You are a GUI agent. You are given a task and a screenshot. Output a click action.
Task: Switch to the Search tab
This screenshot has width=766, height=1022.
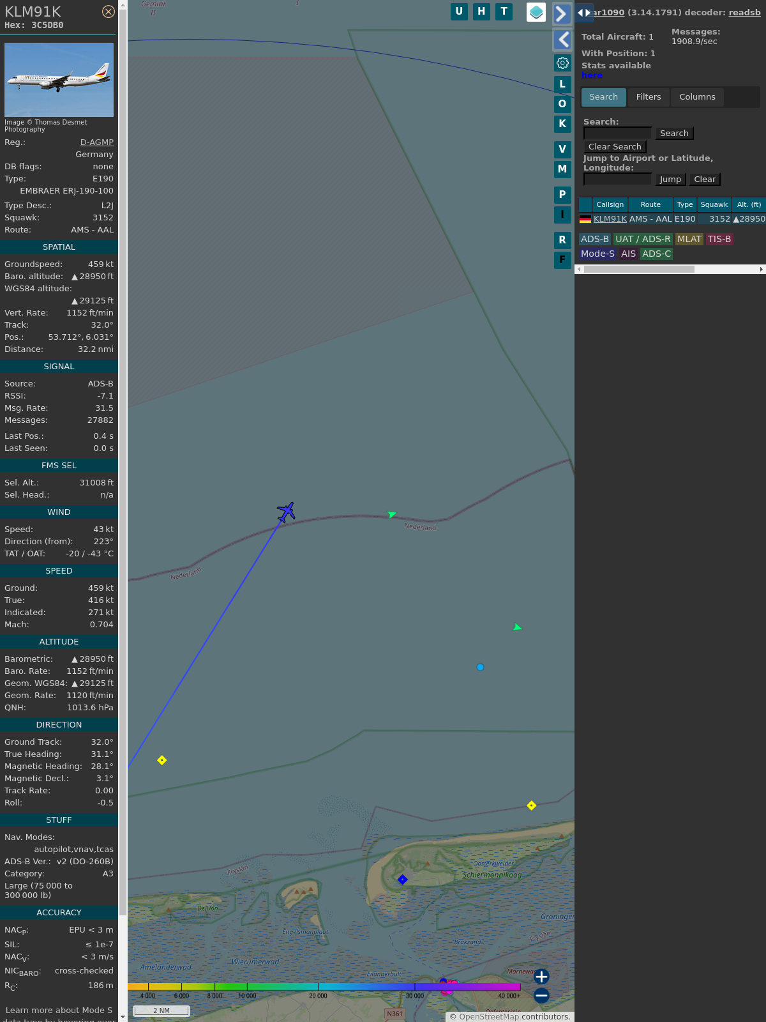click(x=603, y=97)
